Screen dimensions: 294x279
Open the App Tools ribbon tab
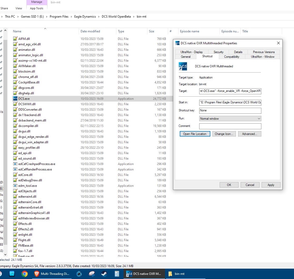[37, 9]
